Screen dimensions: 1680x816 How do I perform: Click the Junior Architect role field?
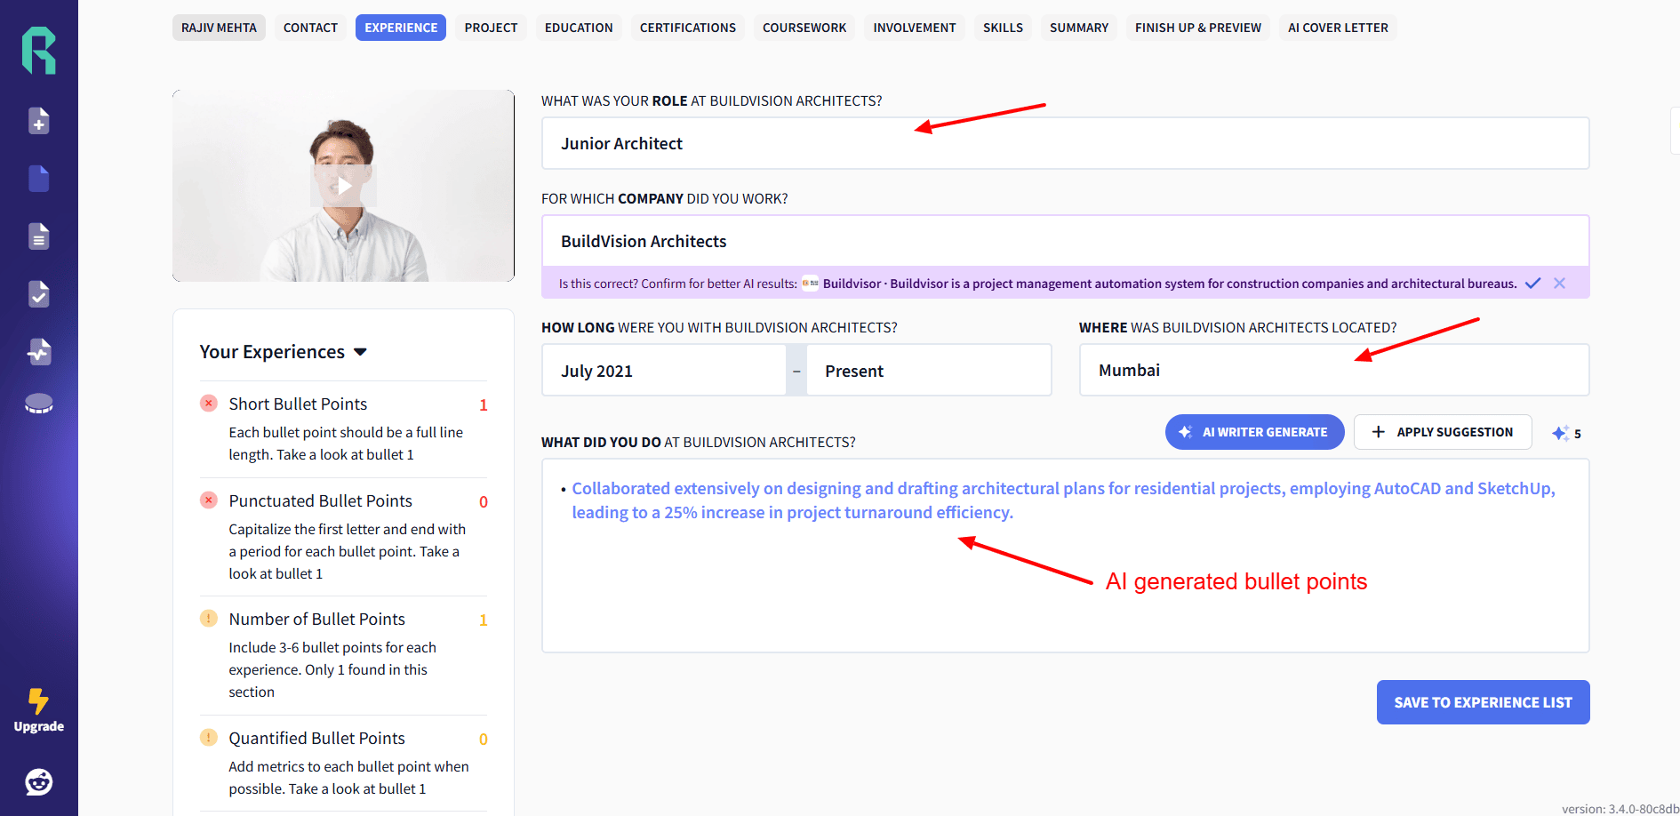1065,144
